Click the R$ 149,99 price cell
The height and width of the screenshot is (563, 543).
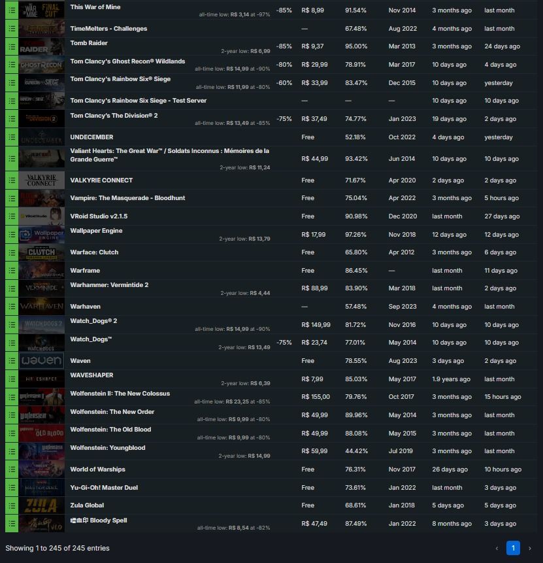(x=316, y=324)
